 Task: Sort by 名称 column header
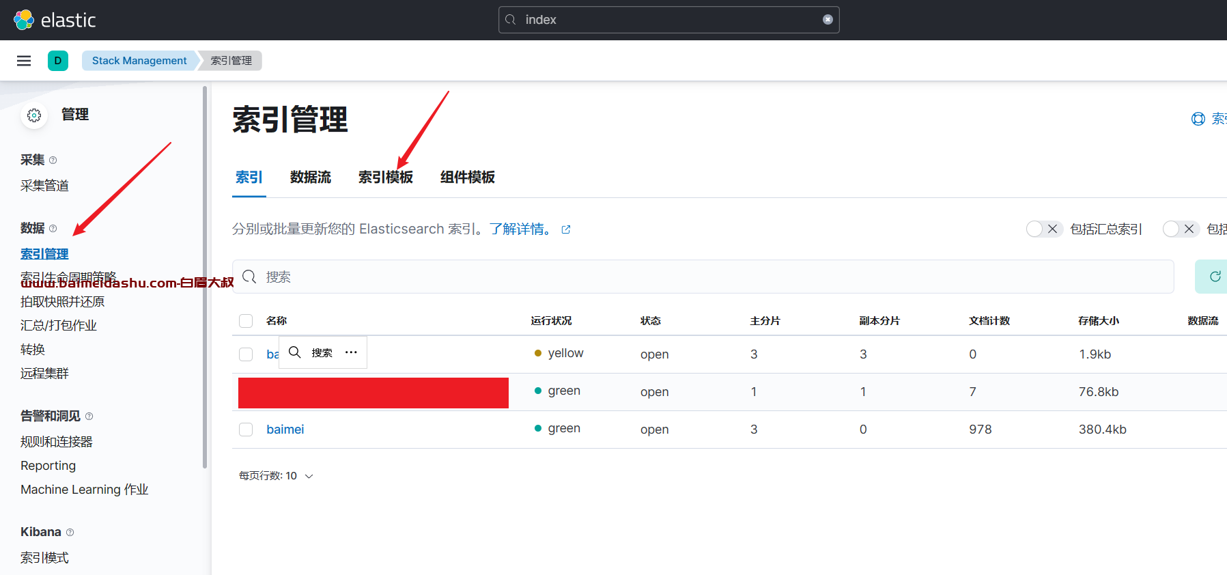point(277,321)
